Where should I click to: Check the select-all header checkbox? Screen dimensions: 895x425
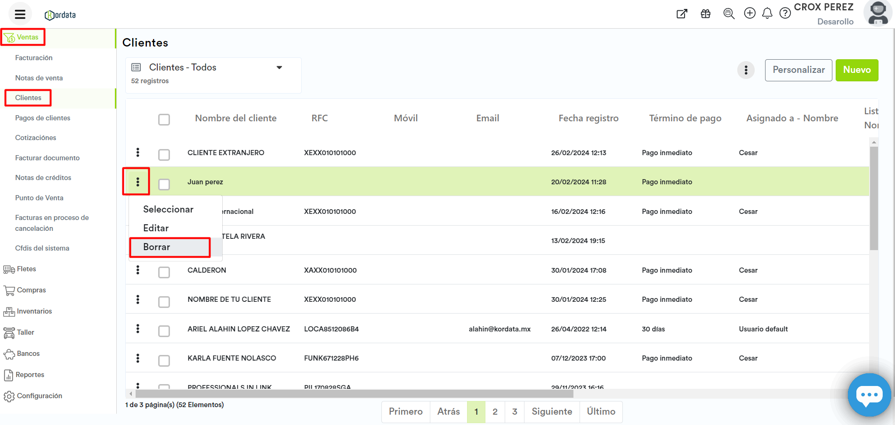coord(164,119)
